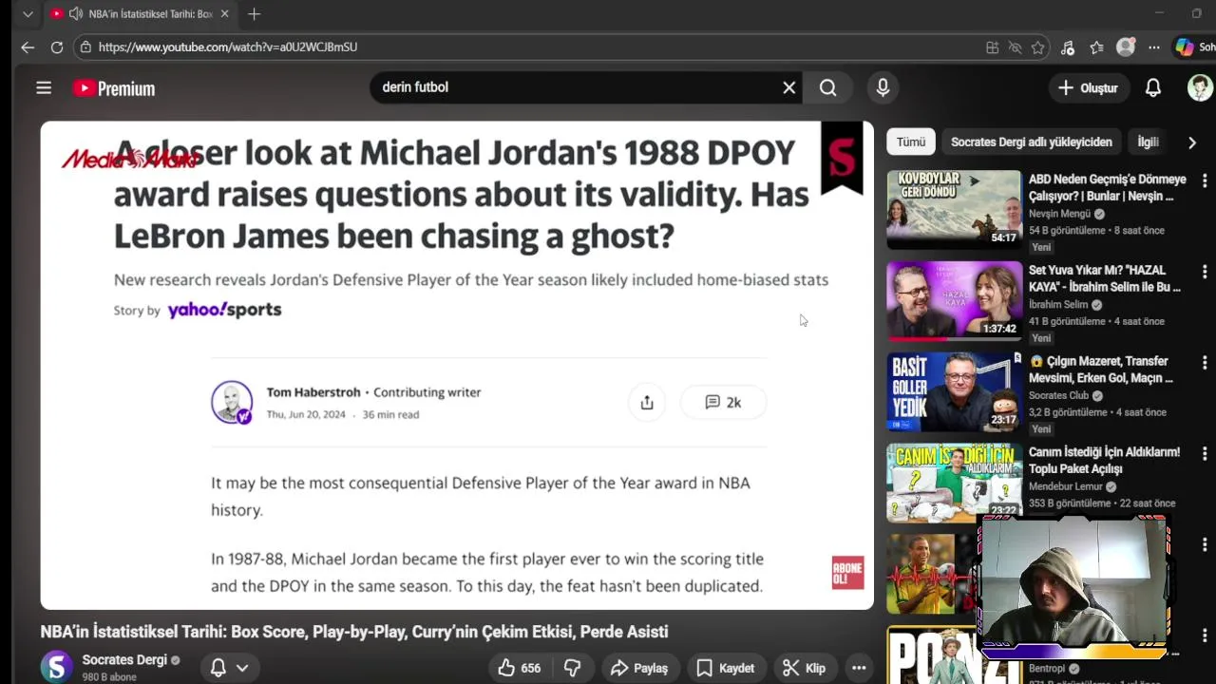Go to the YouTube Premium home logo
Viewport: 1216px width, 684px height.
coord(114,88)
